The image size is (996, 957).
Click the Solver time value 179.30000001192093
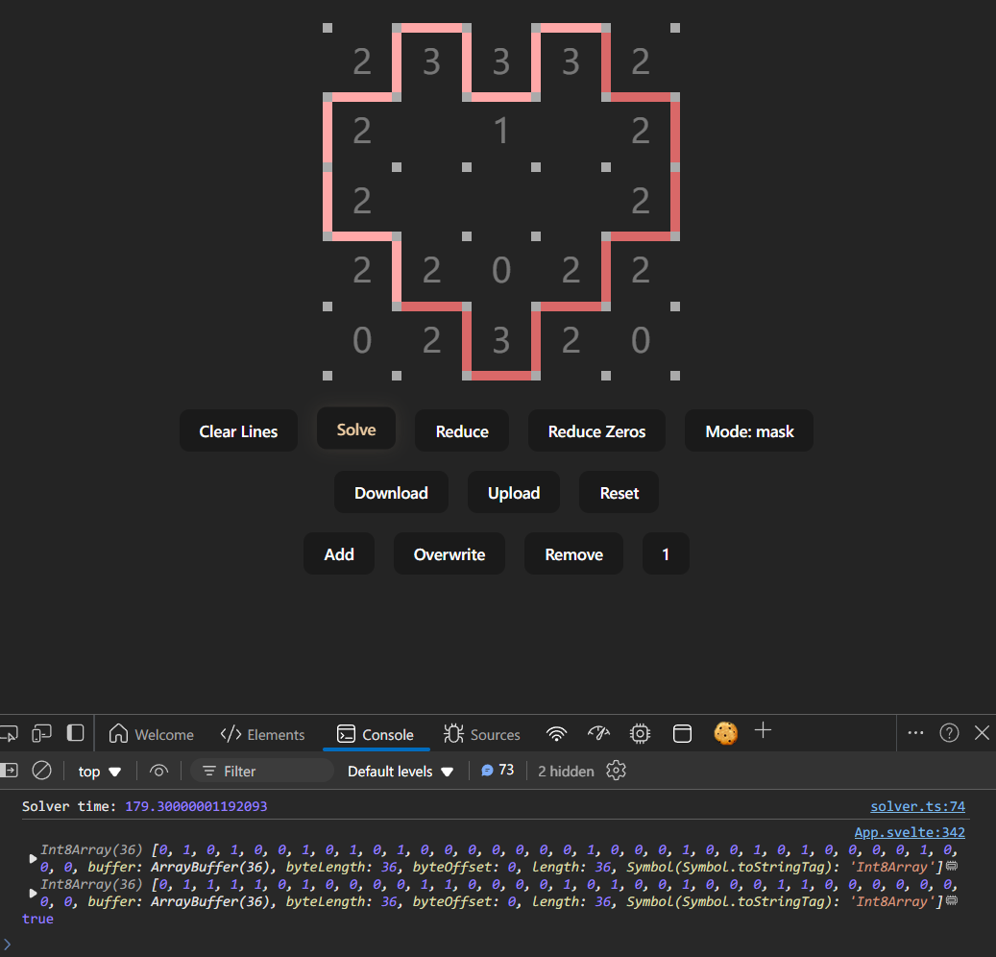coord(196,806)
